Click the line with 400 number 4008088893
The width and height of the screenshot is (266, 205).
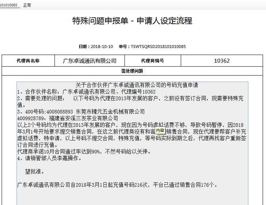click(81, 112)
